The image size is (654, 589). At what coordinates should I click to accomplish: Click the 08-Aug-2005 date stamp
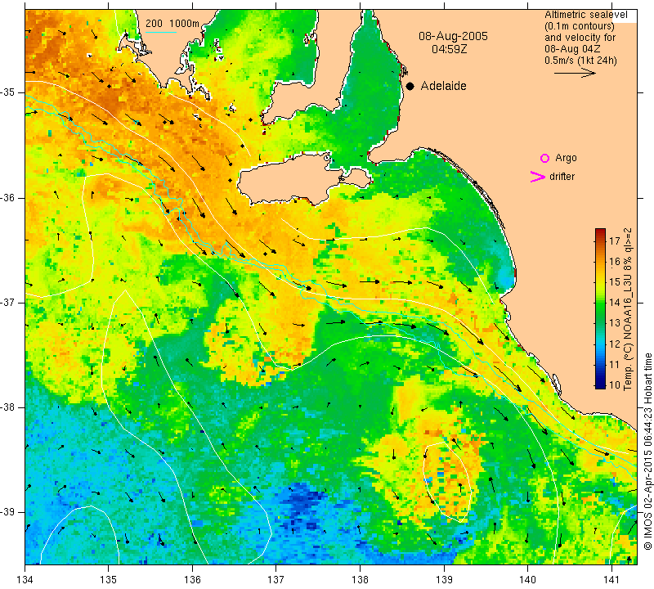coord(453,36)
